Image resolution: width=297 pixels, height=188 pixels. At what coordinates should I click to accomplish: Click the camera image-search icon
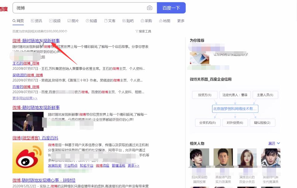click(149, 8)
